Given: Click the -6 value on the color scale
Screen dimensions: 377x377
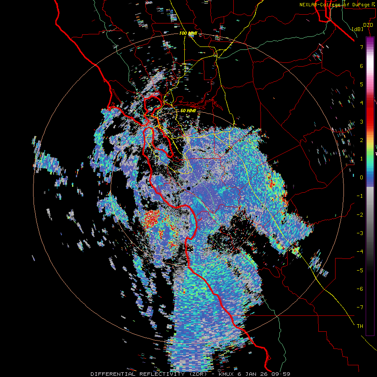Looking at the screenshot, I should pos(360,289).
